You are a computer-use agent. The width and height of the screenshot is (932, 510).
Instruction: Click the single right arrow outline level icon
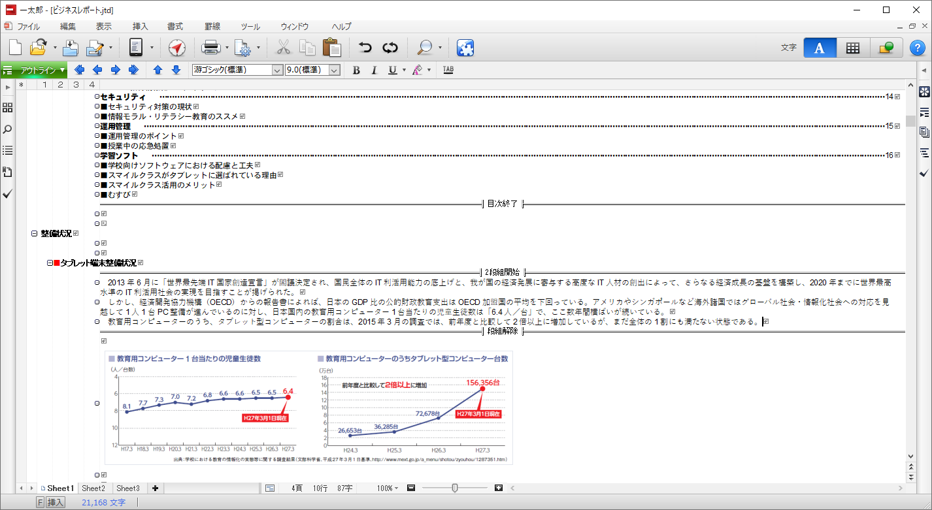116,70
